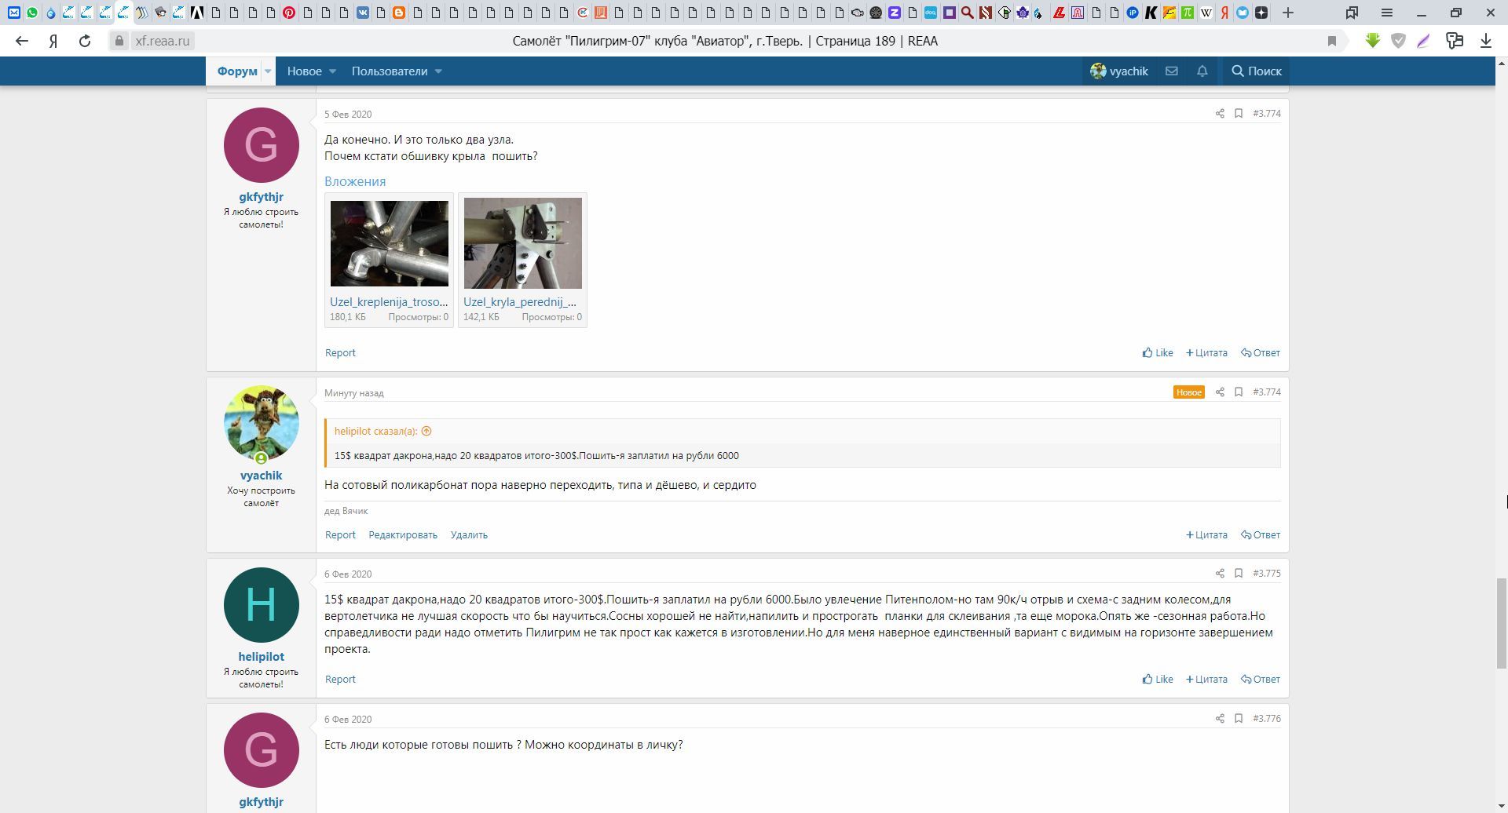Click the browser back arrow
Image resolution: width=1508 pixels, height=813 pixels.
tap(22, 41)
